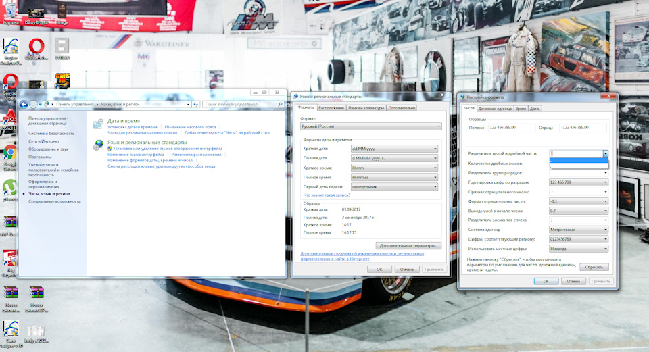Screen dimensions: 649x352
Task: Expand the Краткое время dropdown
Action: tap(394, 168)
